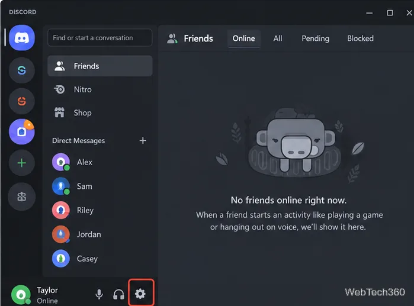Click Taylor's user avatar
Image resolution: width=414 pixels, height=306 pixels.
(x=21, y=294)
